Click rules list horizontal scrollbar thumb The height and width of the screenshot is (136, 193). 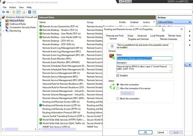pyautogui.click(x=59, y=129)
